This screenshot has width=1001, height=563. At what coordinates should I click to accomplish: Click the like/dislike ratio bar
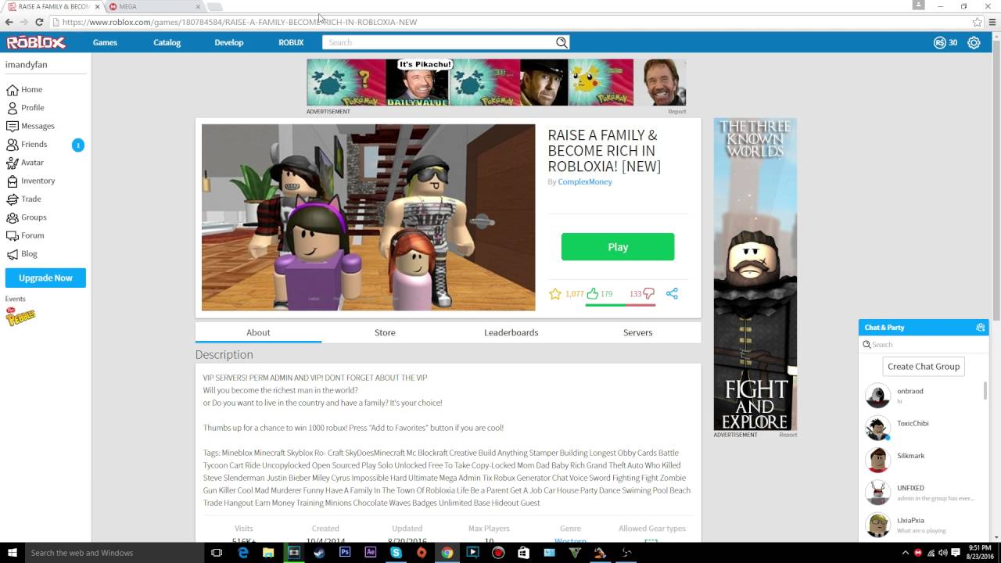click(620, 305)
